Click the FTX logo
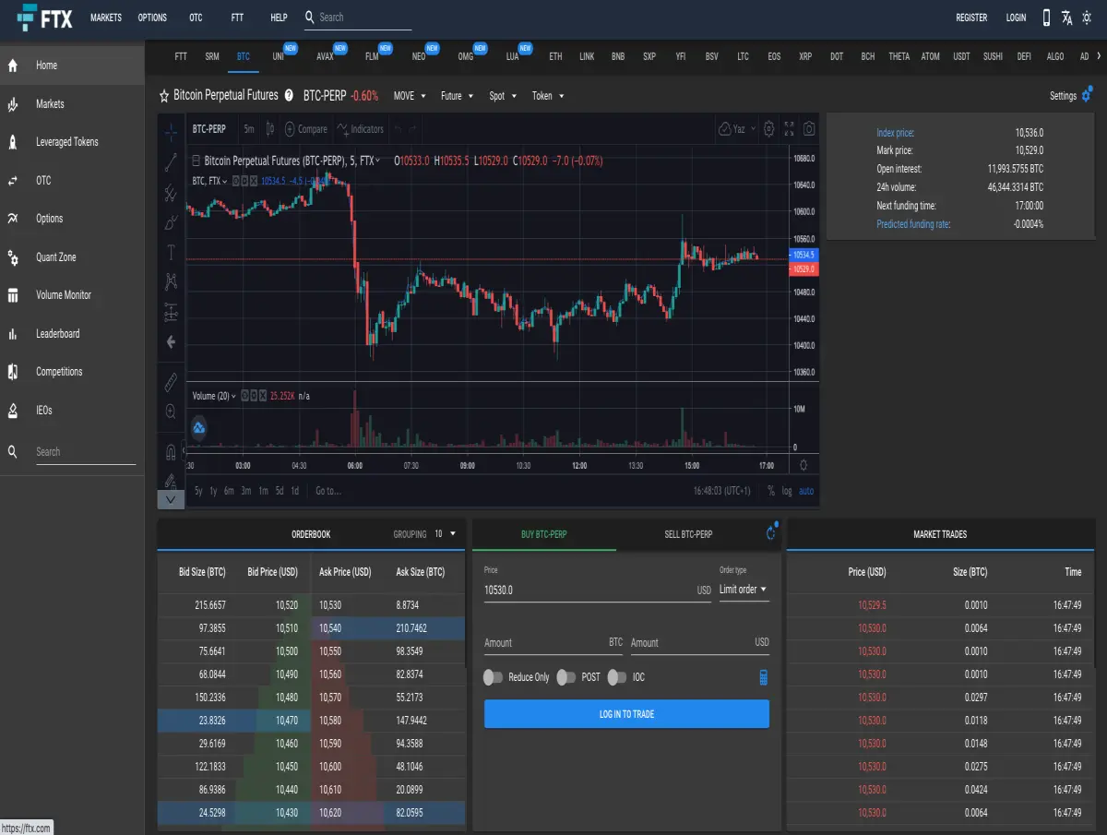 tap(44, 18)
